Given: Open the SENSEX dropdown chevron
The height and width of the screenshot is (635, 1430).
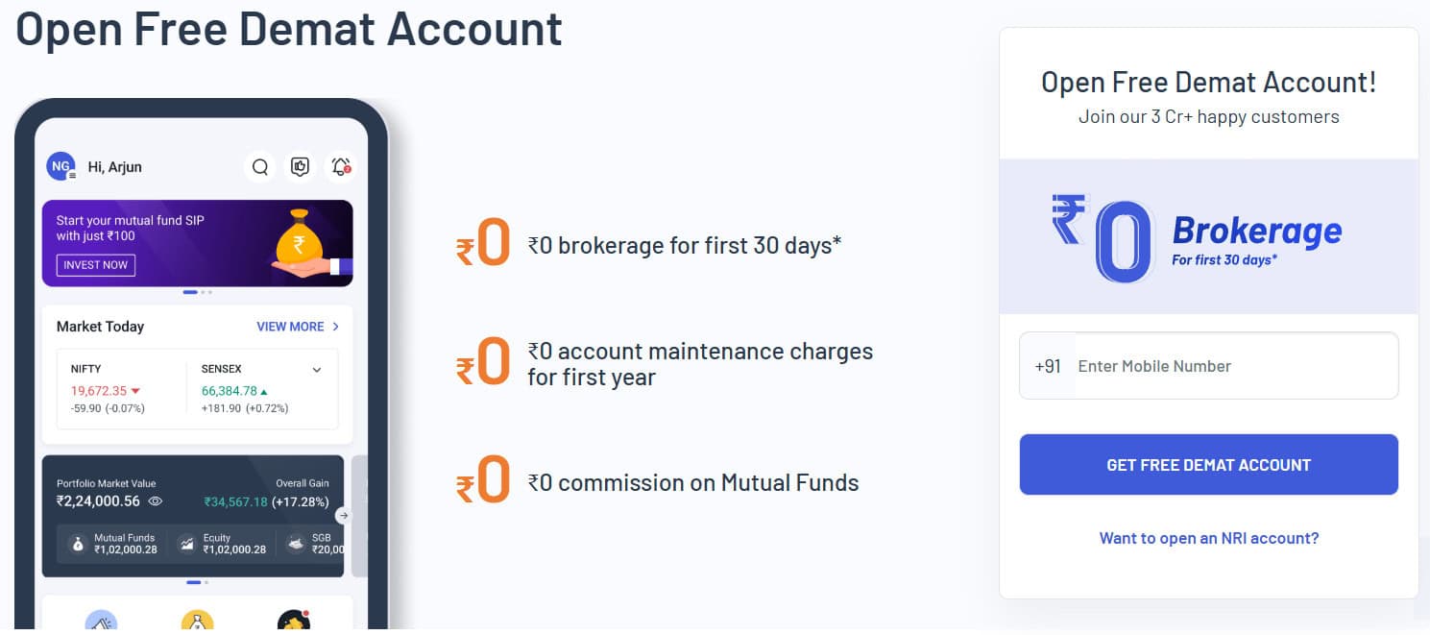Looking at the screenshot, I should coord(317,369).
